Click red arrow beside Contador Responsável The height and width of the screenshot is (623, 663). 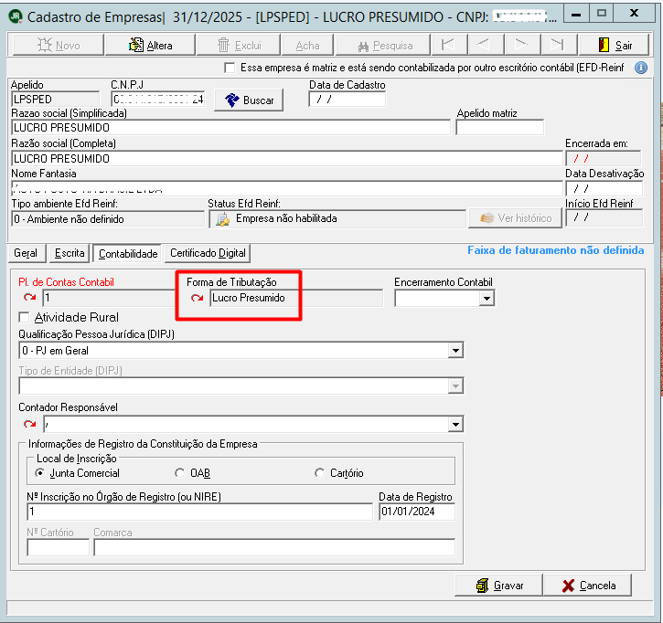point(29,424)
